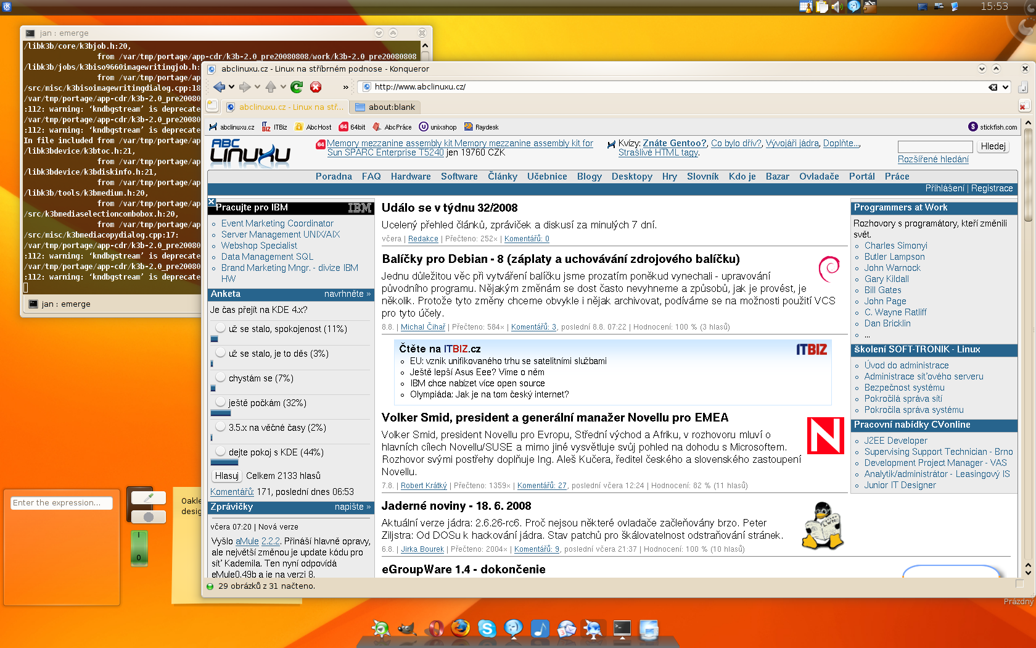This screenshot has width=1036, height=648.
Task: Launch Firefox from the dock
Action: 460,629
